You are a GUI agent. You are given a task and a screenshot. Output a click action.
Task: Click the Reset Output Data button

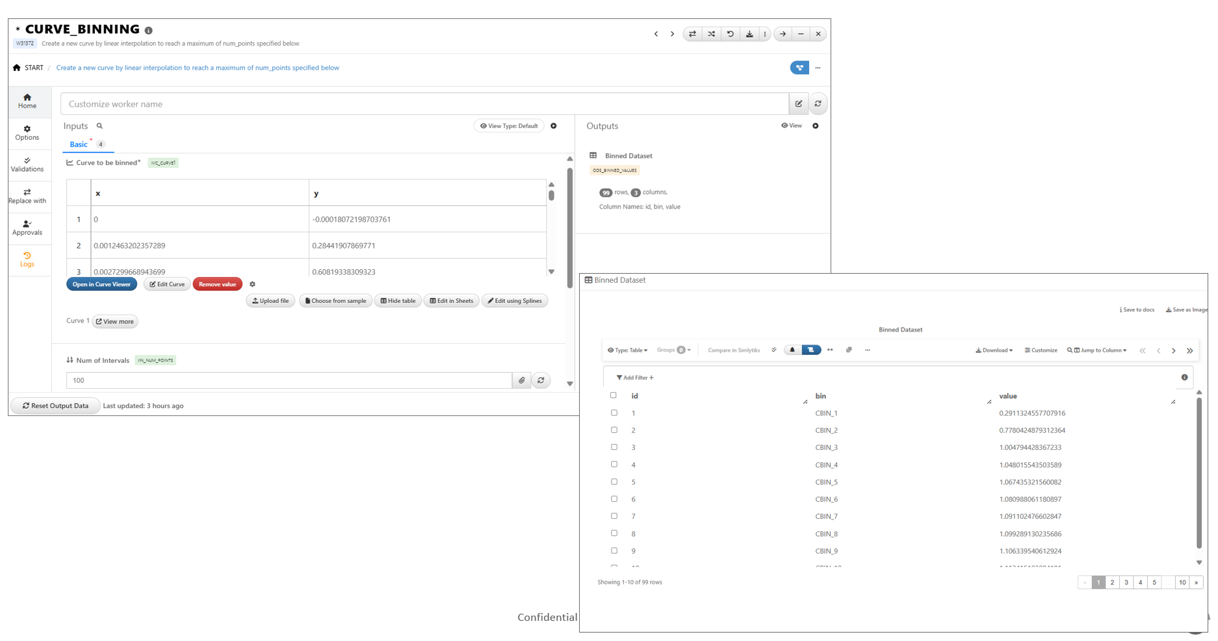pyautogui.click(x=56, y=406)
